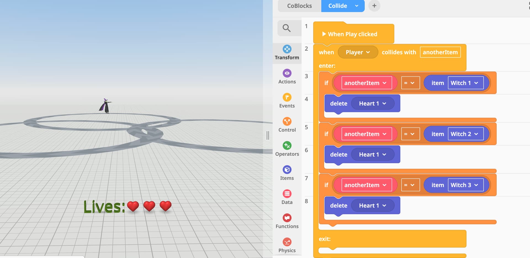
Task: Switch to the CoBlocks tab
Action: pos(299,6)
